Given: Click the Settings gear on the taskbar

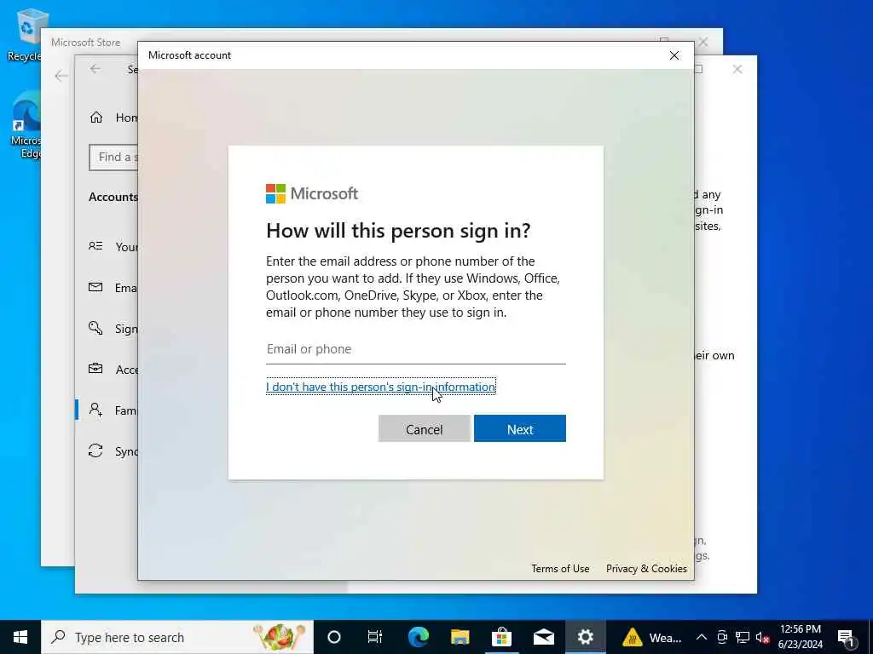Looking at the screenshot, I should (x=585, y=637).
